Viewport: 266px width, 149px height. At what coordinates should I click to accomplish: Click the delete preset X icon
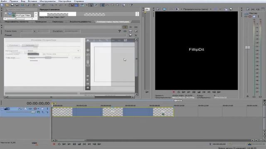[x=136, y=35]
